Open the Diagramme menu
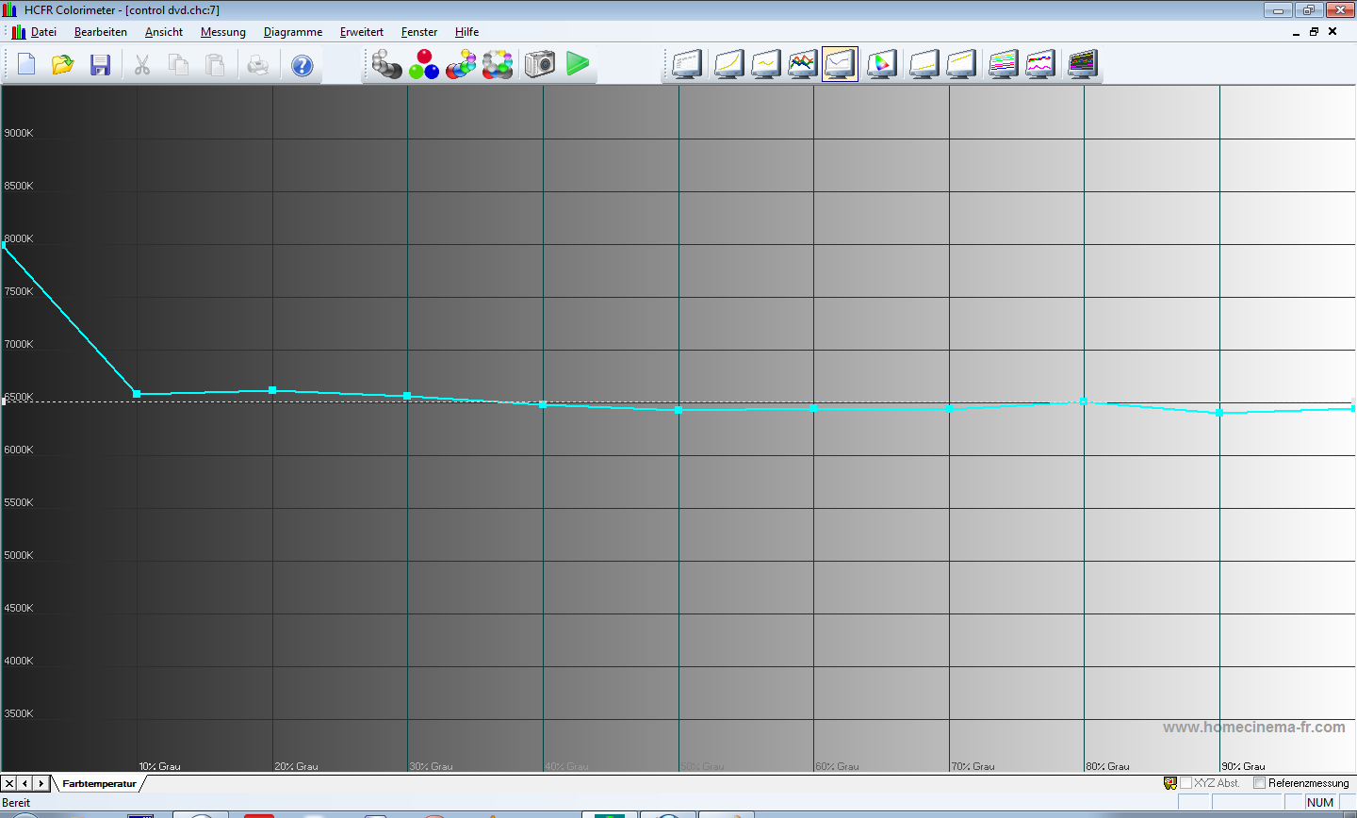This screenshot has height=818, width=1357. point(293,32)
